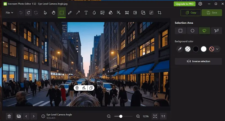Click Inverse selection

(x=198, y=61)
